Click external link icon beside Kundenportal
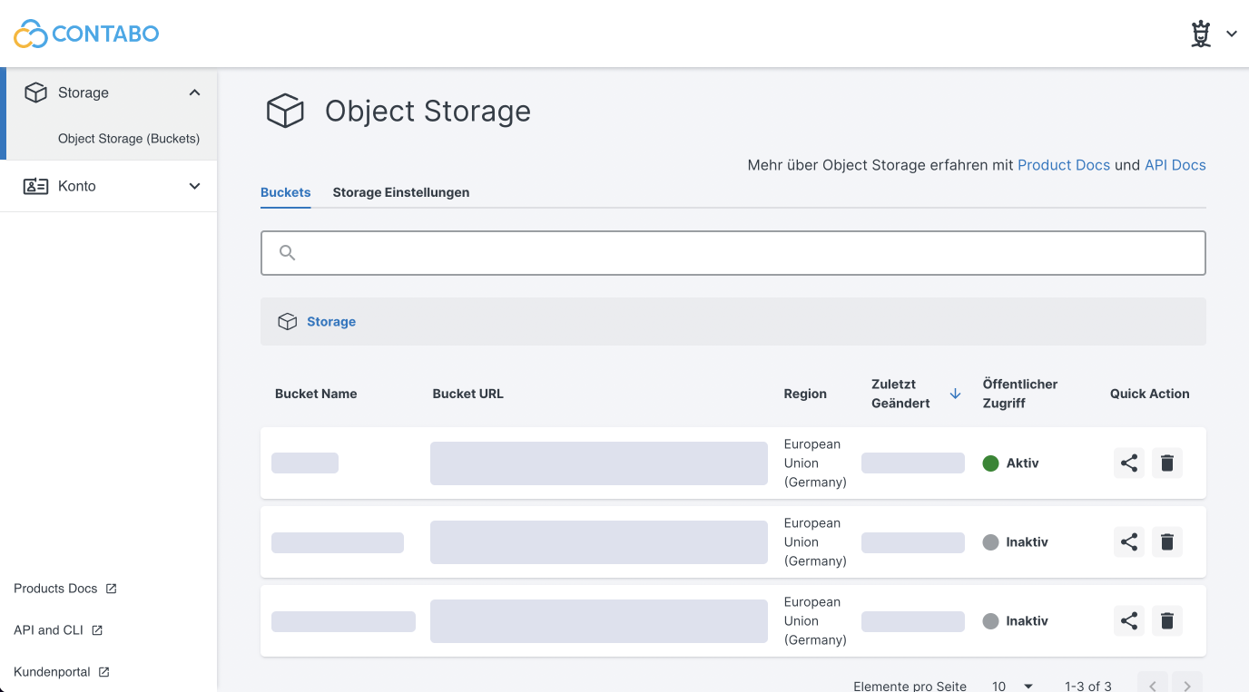Viewport: 1249px width, 692px height. (x=104, y=672)
